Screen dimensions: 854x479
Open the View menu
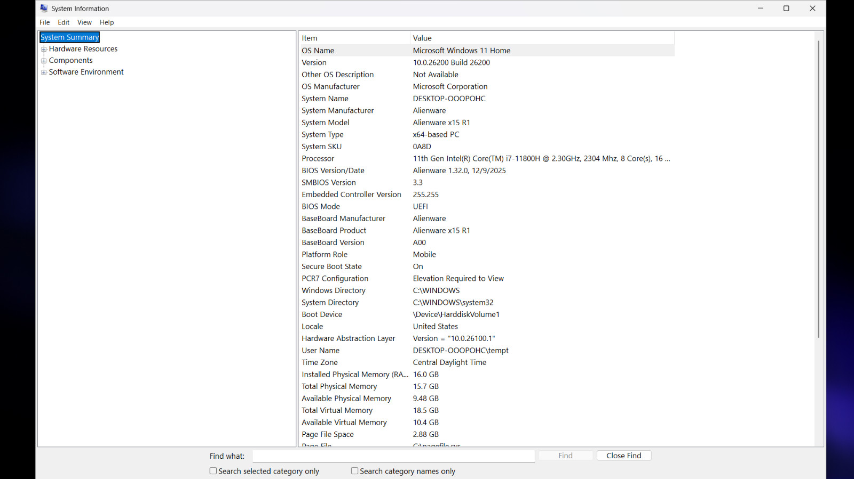[84, 22]
